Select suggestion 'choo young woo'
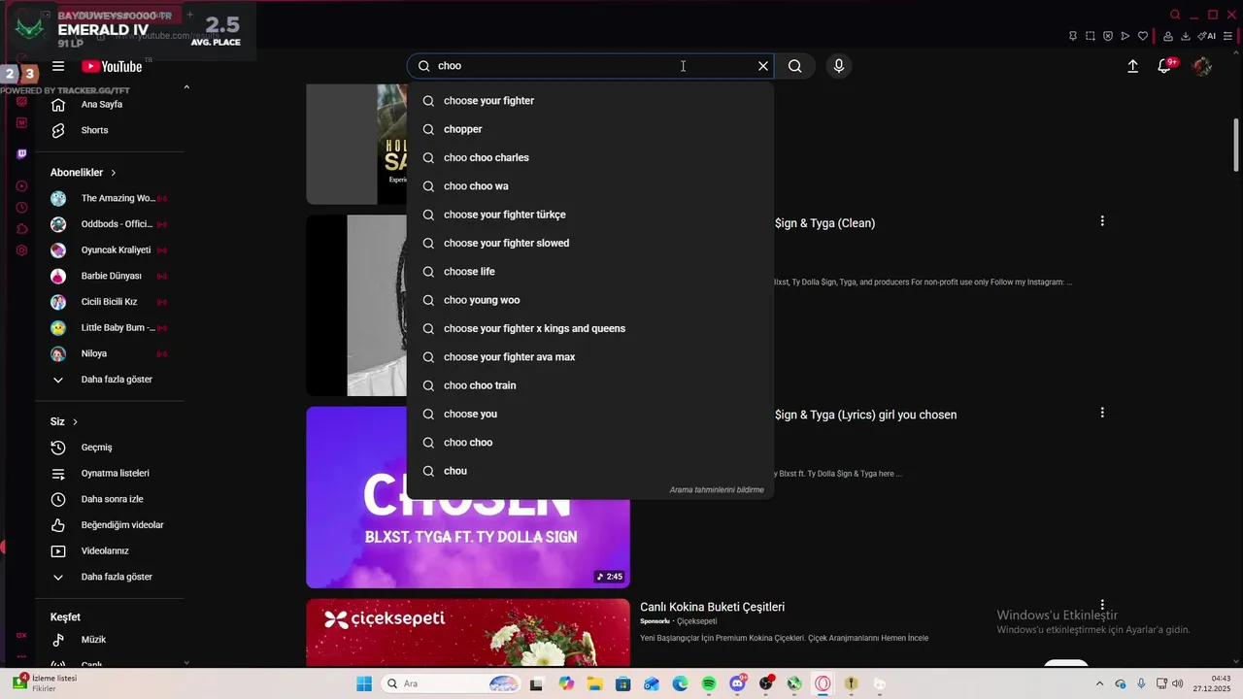 pyautogui.click(x=590, y=300)
